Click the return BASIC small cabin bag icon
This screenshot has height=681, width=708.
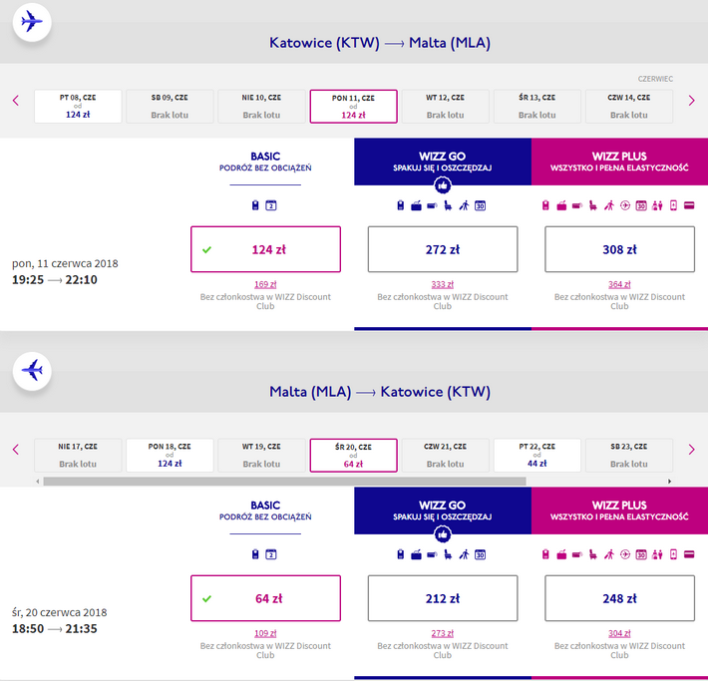(255, 554)
